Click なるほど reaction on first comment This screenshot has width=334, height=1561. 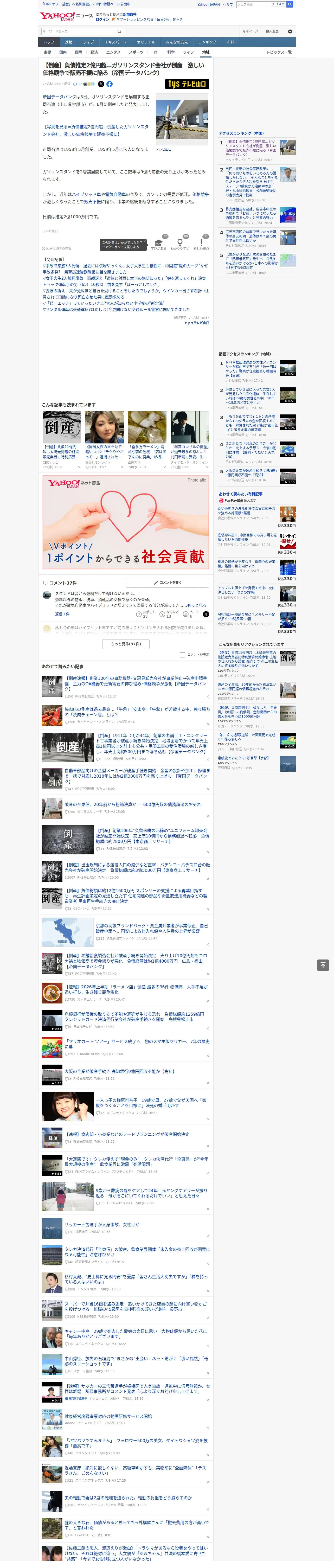coord(170,615)
